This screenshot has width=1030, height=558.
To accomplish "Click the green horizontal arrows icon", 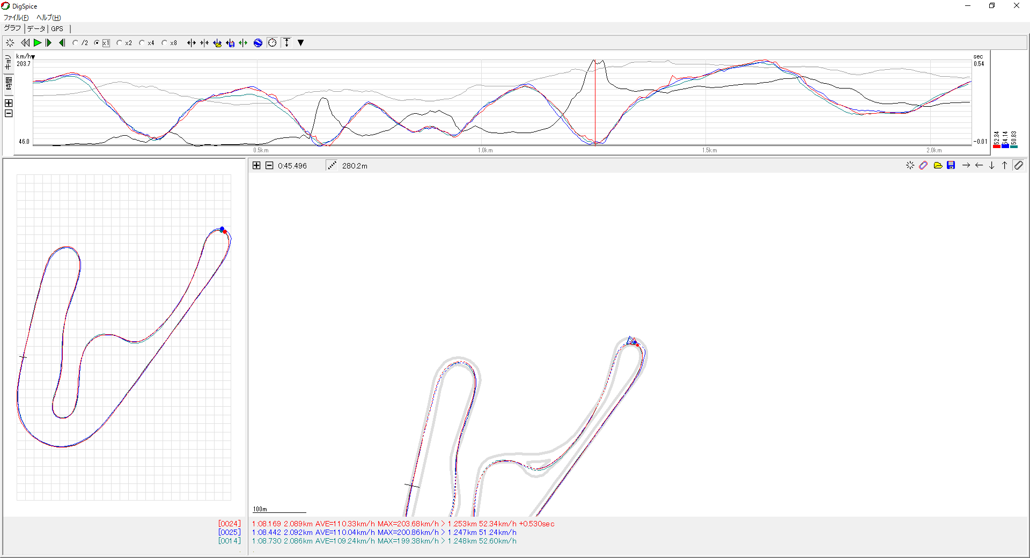I will click(x=243, y=43).
